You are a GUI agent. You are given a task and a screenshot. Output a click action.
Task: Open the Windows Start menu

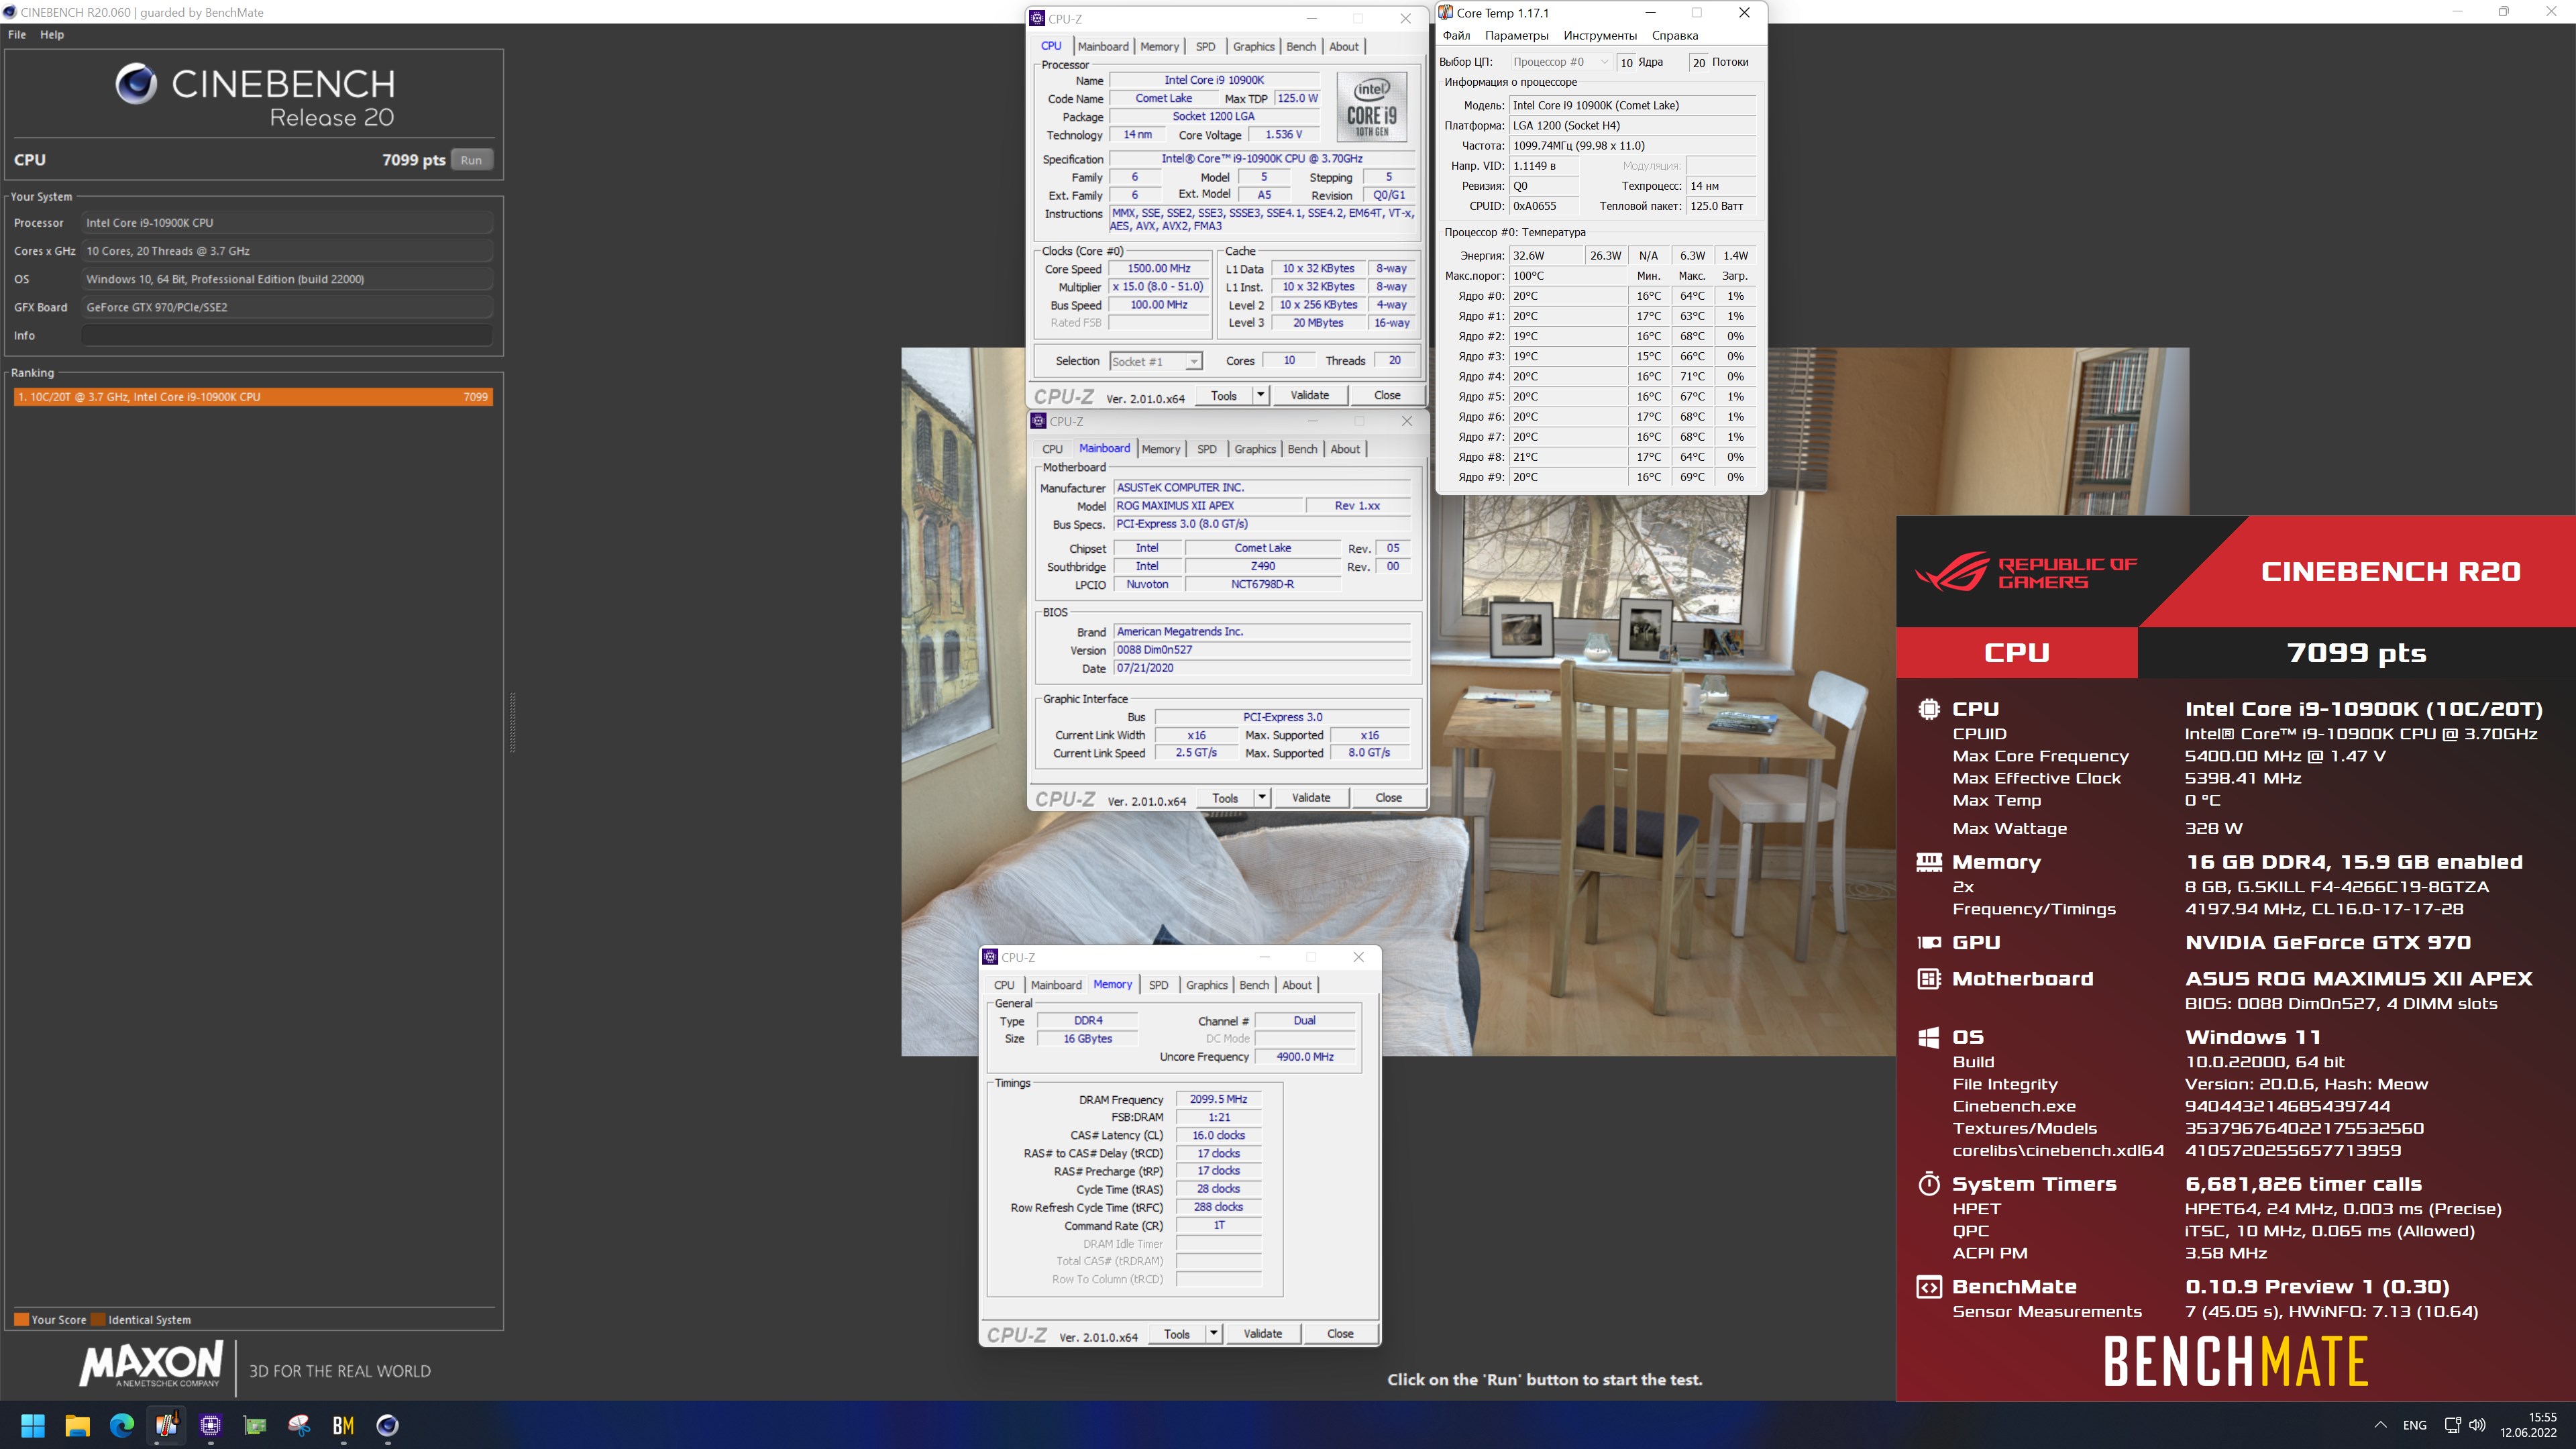[x=33, y=1425]
